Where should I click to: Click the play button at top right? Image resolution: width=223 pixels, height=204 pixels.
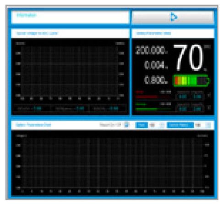click(x=173, y=17)
